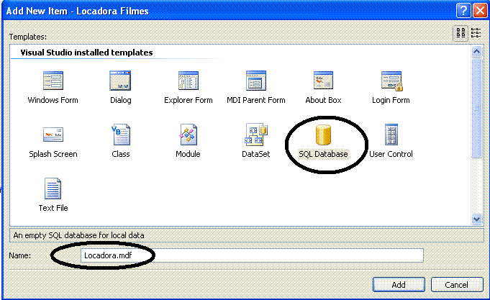
Task: Click "An empty SQL database" description text
Action: 78,235
